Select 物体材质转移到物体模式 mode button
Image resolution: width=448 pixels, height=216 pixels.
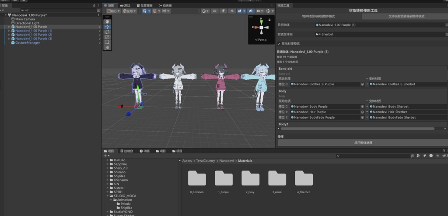(318, 16)
